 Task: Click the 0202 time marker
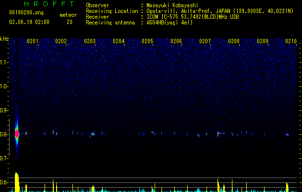(x=61, y=41)
